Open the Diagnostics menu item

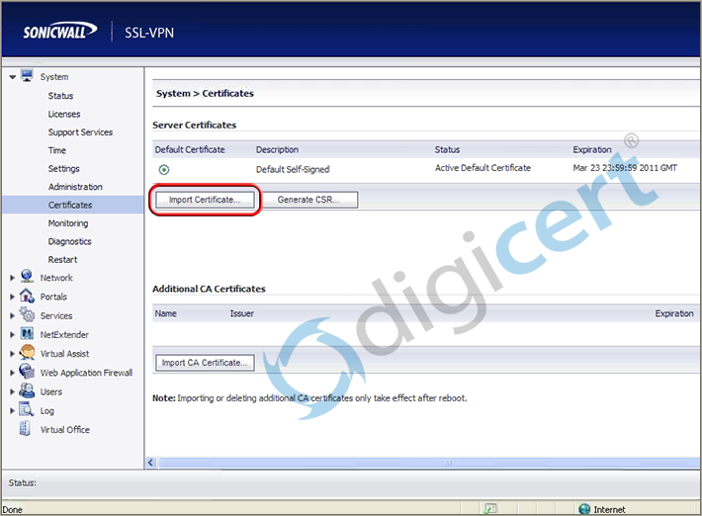point(69,241)
